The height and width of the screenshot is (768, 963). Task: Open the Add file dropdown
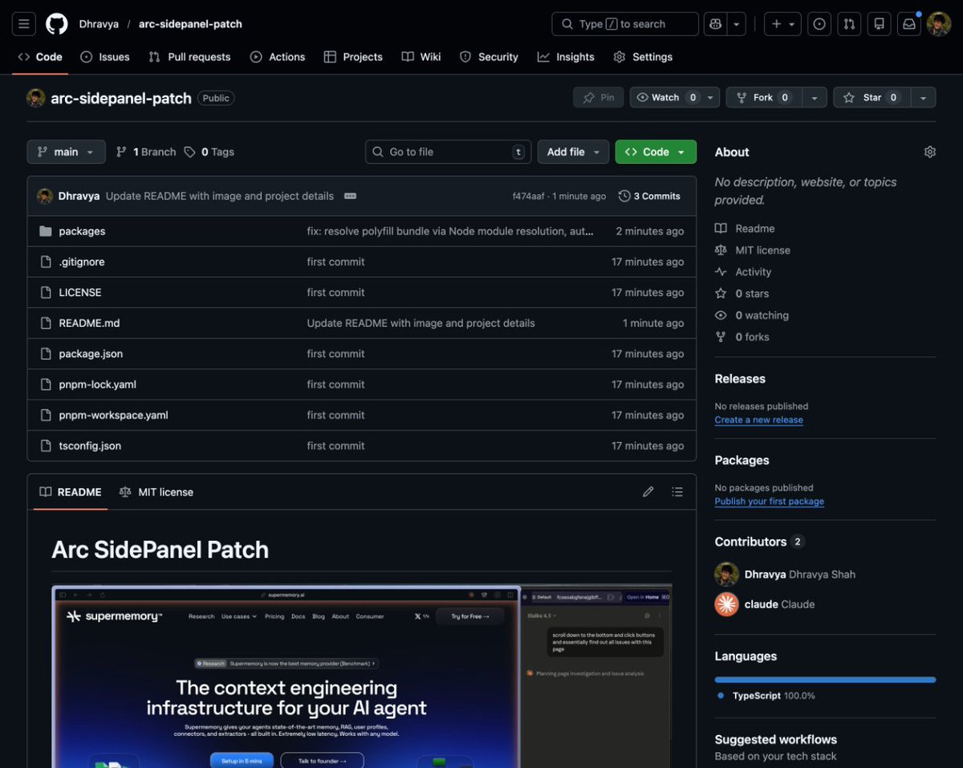[x=574, y=152]
